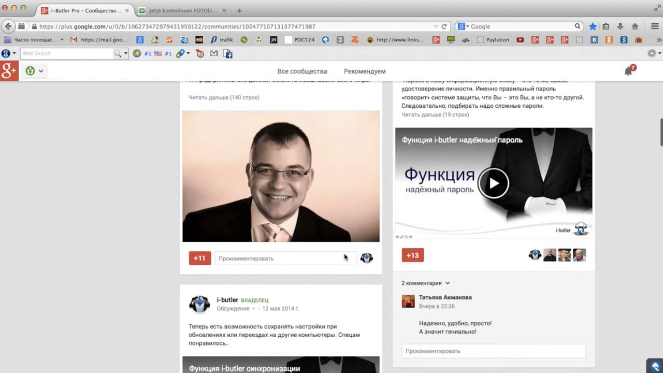
Task: Open the notifications bell with 7 alerts
Action: point(629,71)
